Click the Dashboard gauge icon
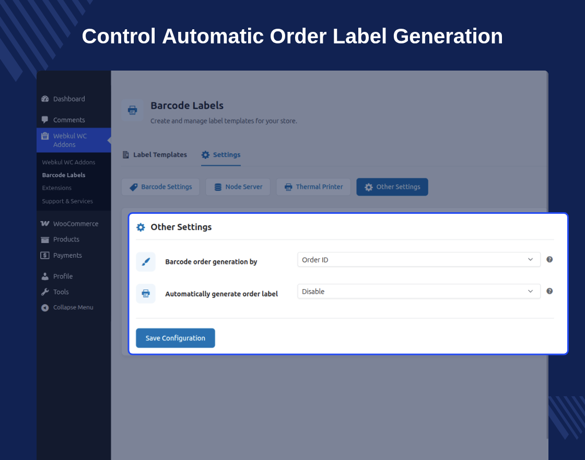This screenshot has height=460, width=585. (45, 99)
